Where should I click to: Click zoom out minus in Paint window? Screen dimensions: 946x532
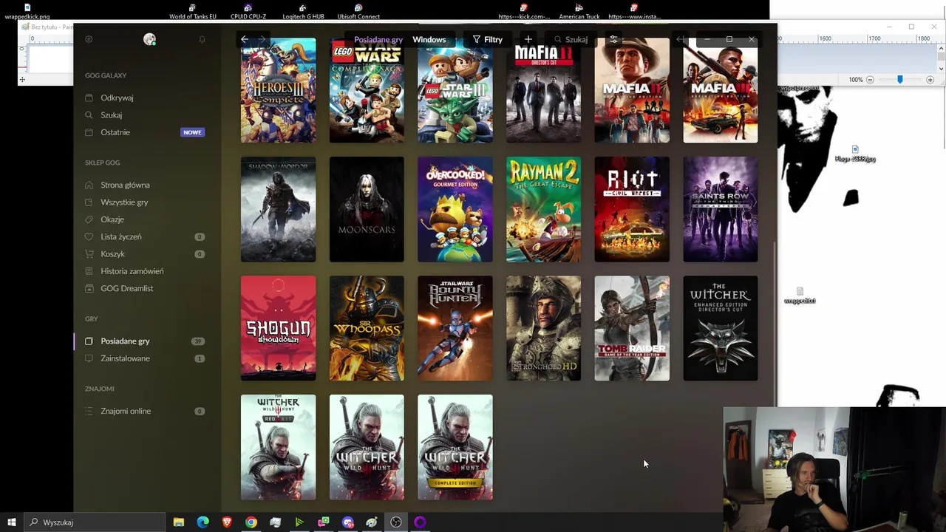point(870,79)
